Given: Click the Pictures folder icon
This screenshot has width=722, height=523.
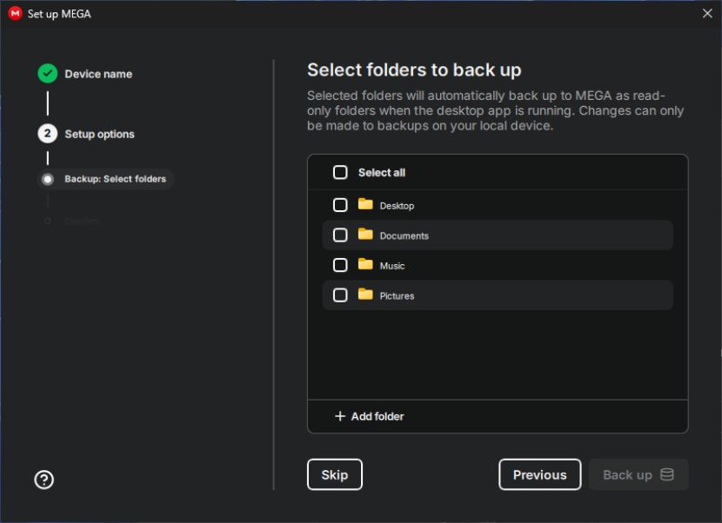Looking at the screenshot, I should coord(365,294).
